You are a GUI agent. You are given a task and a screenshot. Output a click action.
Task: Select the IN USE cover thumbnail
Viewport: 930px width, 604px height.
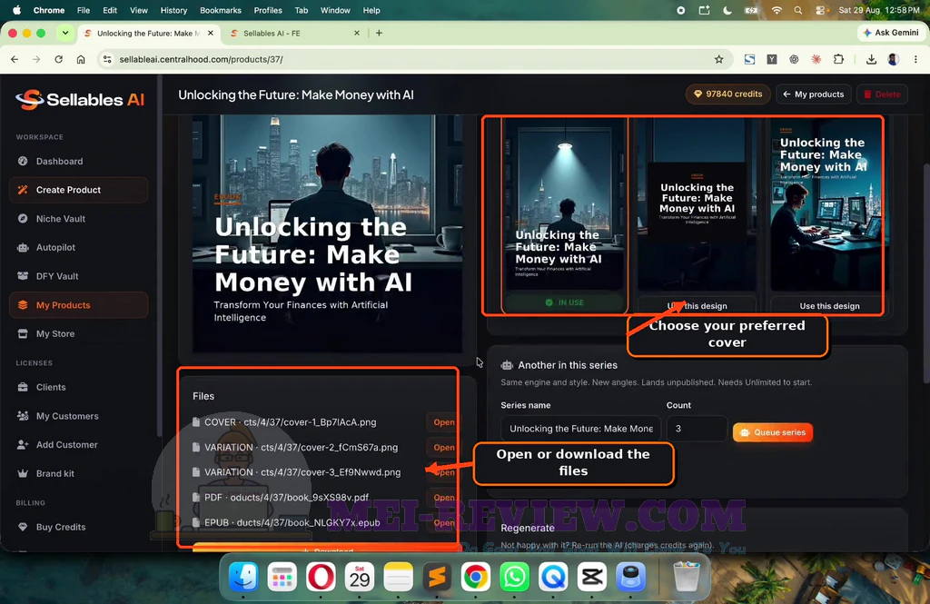click(x=564, y=213)
